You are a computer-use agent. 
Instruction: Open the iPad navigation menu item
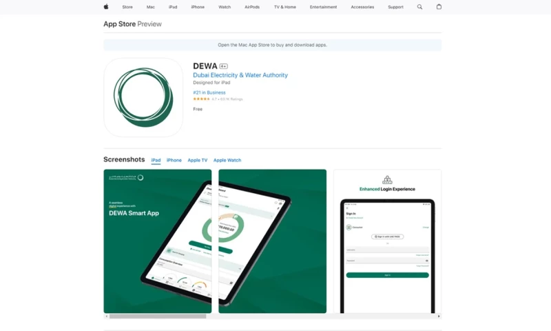coord(173,7)
